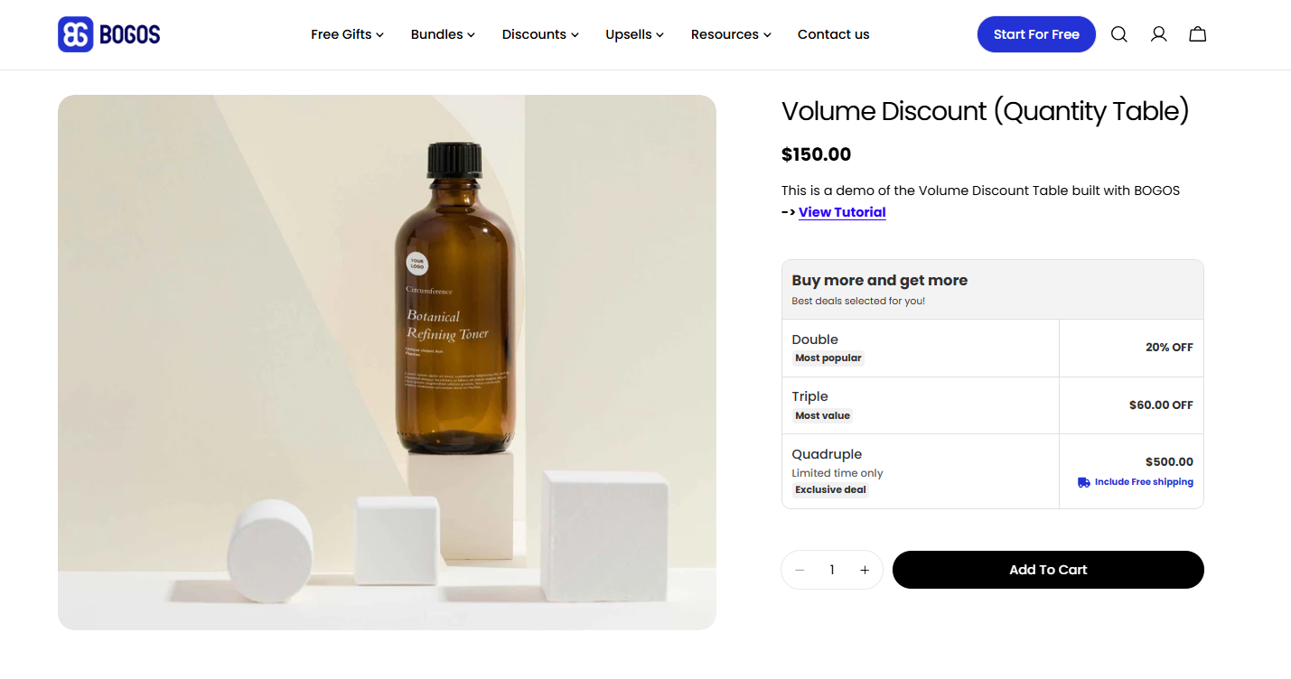Click the free shipping truck icon

click(x=1082, y=482)
